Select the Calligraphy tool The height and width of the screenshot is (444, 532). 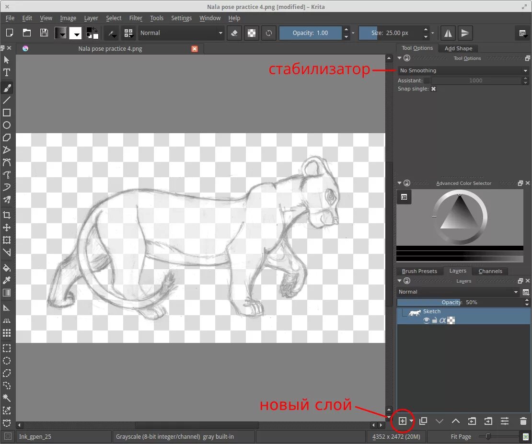pos(6,199)
